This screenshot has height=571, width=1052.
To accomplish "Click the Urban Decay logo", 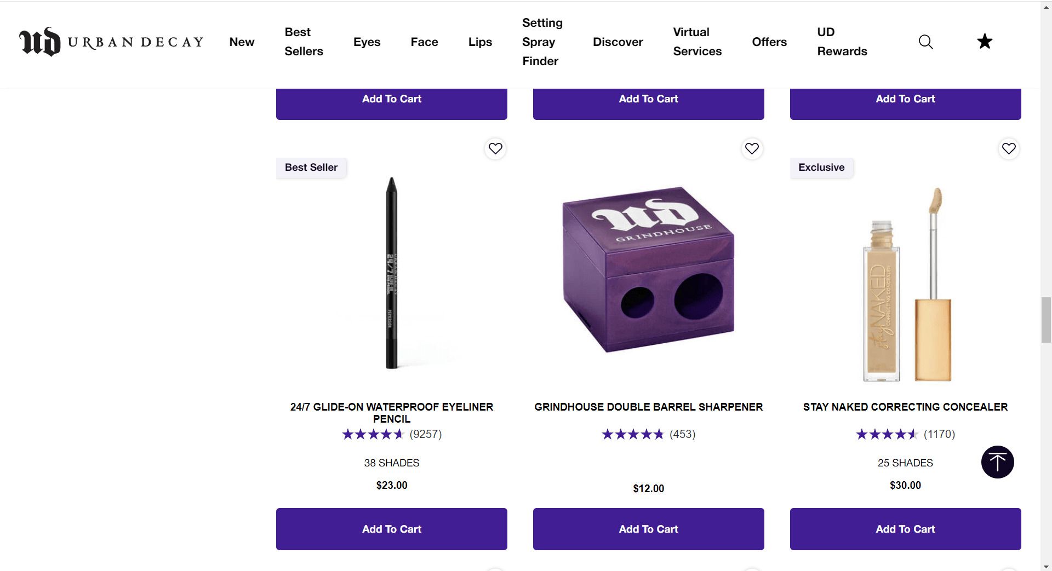I will [x=111, y=42].
